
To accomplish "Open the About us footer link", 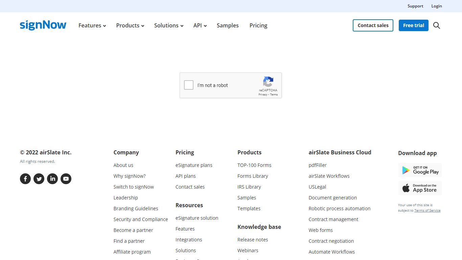I will pyautogui.click(x=123, y=165).
